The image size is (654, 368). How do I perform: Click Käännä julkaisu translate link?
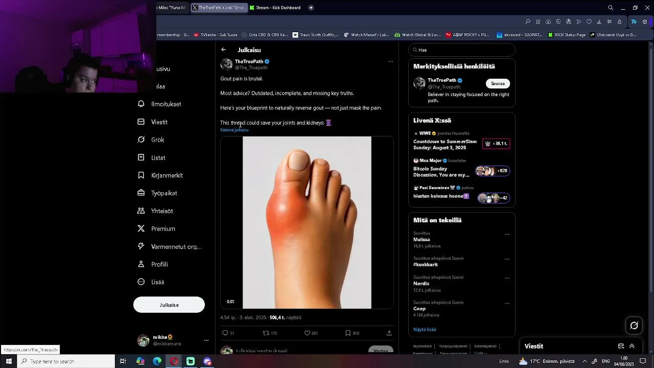pyautogui.click(x=235, y=130)
